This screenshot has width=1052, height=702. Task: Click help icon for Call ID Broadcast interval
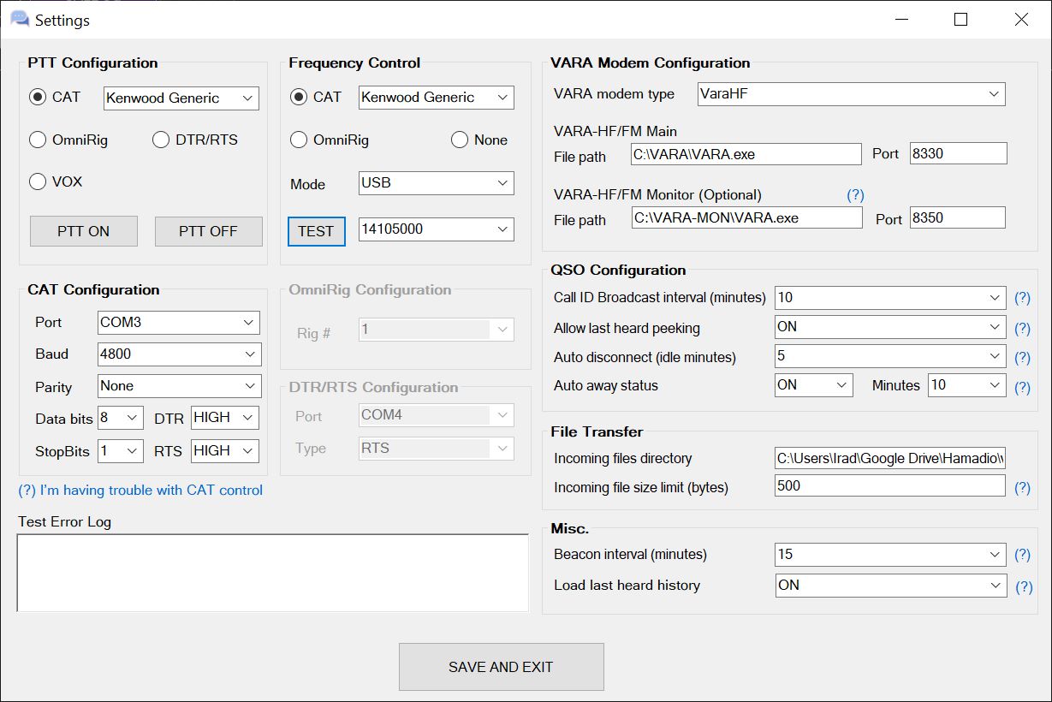tap(1022, 298)
